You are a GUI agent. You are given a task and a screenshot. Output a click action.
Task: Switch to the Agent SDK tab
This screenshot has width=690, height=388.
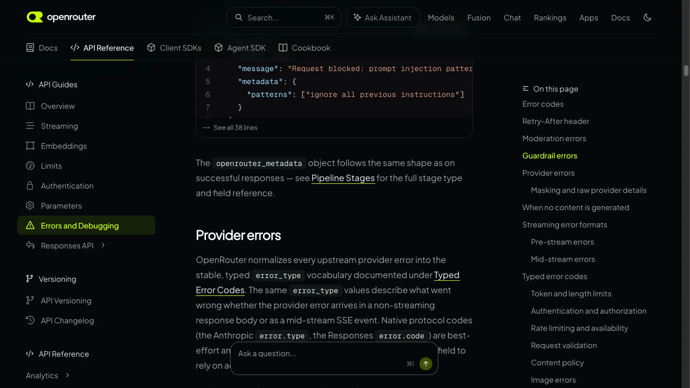click(240, 48)
